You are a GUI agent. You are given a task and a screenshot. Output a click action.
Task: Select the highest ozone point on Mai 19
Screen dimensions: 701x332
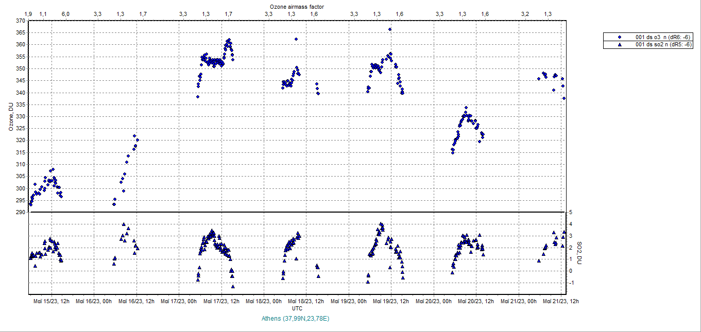point(390,29)
